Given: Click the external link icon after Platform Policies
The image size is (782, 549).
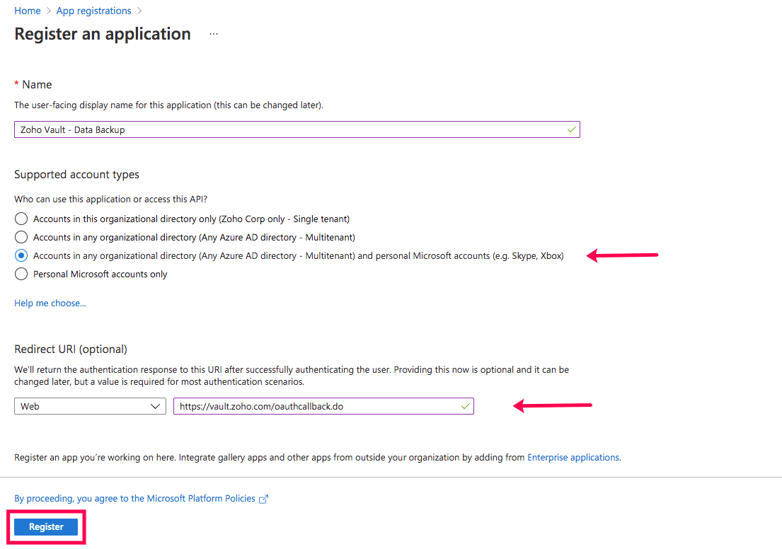Looking at the screenshot, I should [x=264, y=499].
